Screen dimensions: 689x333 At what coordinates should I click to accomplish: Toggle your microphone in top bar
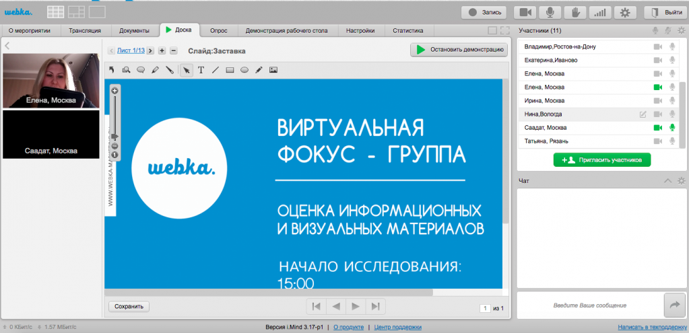550,13
